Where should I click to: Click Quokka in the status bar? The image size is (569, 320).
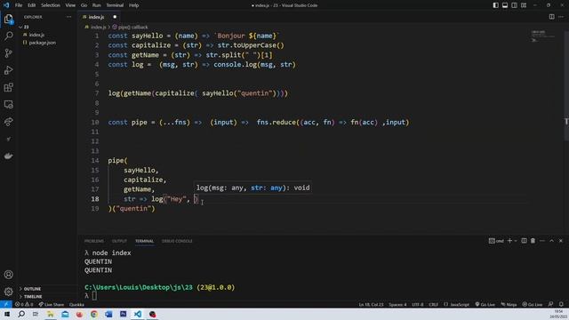point(76,304)
